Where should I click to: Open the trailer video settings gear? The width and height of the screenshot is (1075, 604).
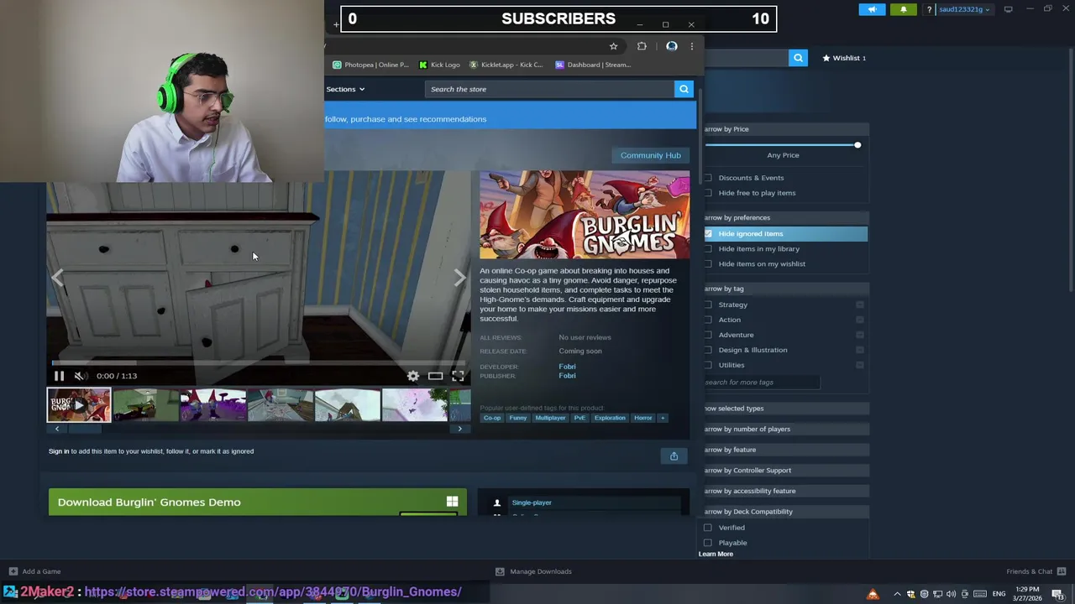413,376
